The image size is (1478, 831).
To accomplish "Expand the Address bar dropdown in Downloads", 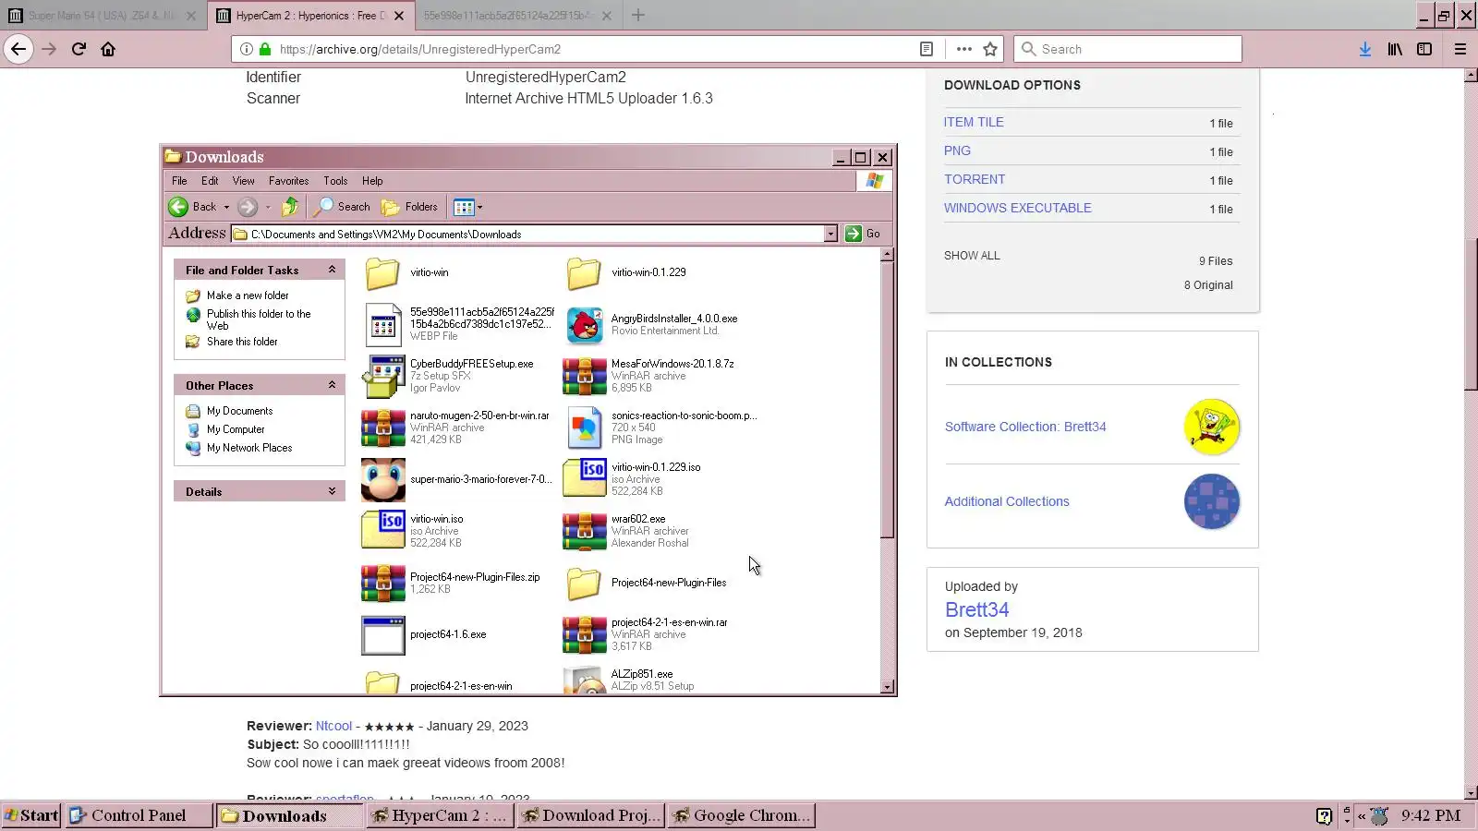I will pos(830,234).
